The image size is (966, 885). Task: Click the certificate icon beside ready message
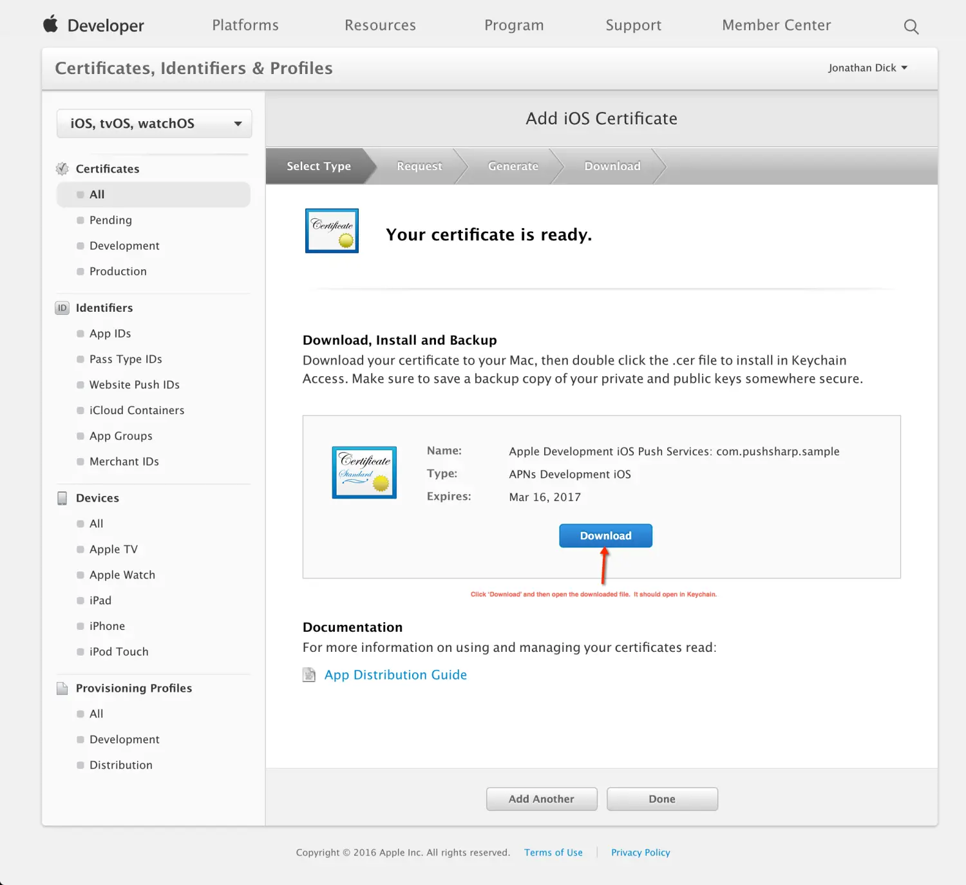(332, 231)
